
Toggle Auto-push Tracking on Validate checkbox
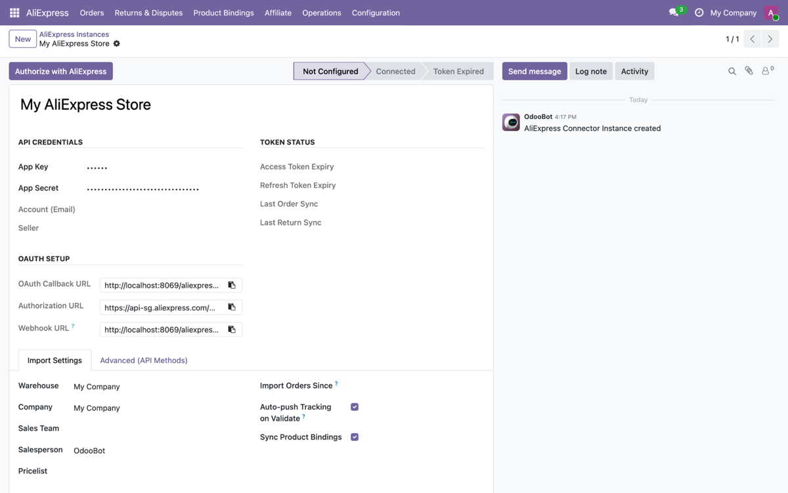(x=355, y=407)
